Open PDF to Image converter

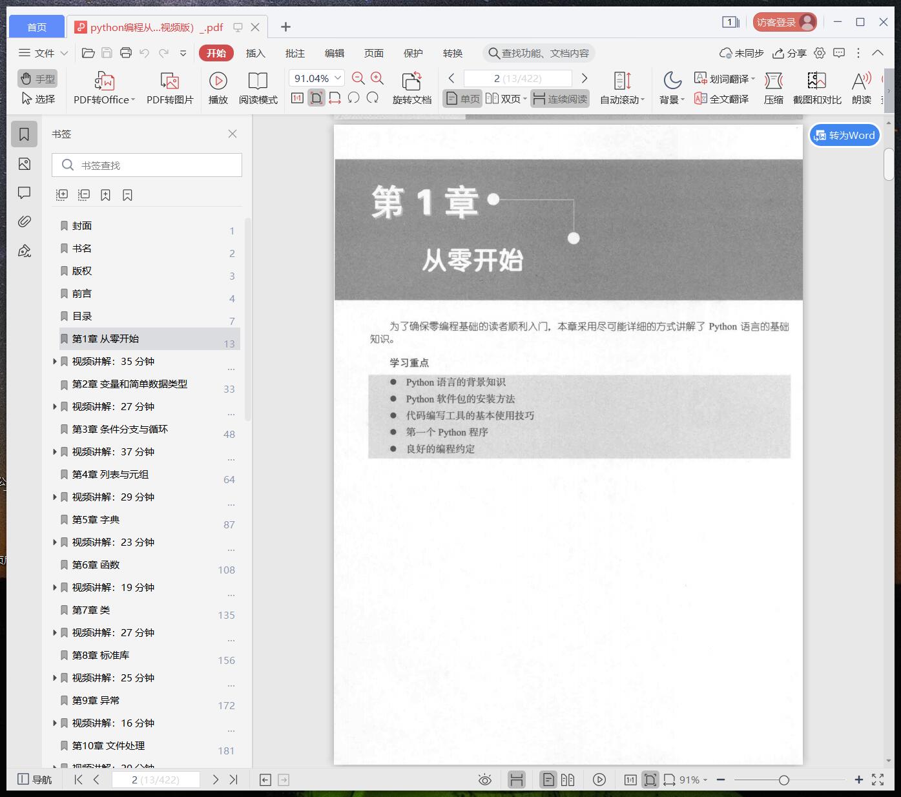[170, 88]
